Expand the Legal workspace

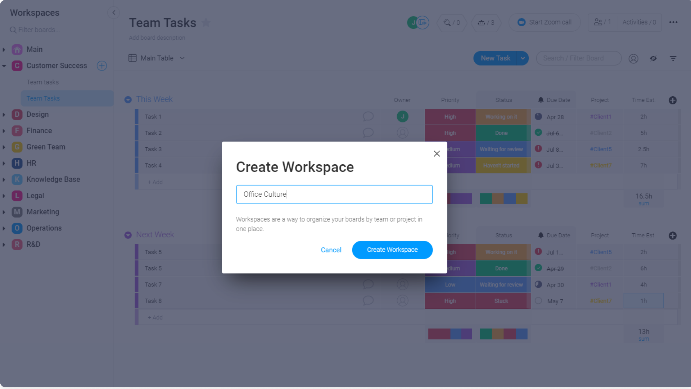coord(4,196)
